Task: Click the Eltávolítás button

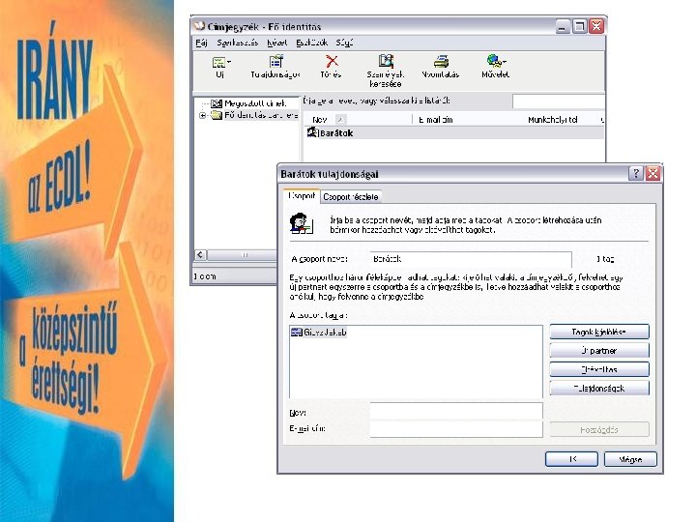Action: click(599, 369)
